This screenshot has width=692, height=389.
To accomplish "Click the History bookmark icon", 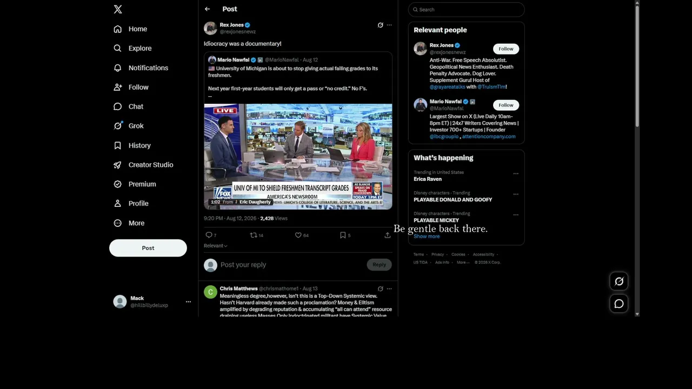I will [x=117, y=145].
